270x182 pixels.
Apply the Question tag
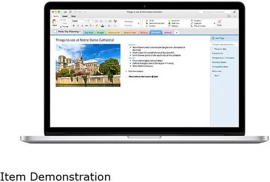click(196, 21)
